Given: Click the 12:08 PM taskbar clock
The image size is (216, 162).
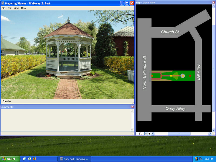Looking at the screenshot, I should click(208, 159).
